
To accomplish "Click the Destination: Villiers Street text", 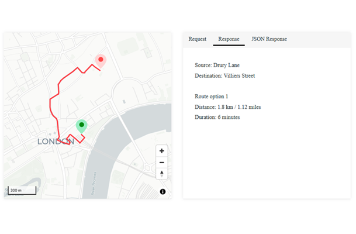I will click(x=224, y=75).
